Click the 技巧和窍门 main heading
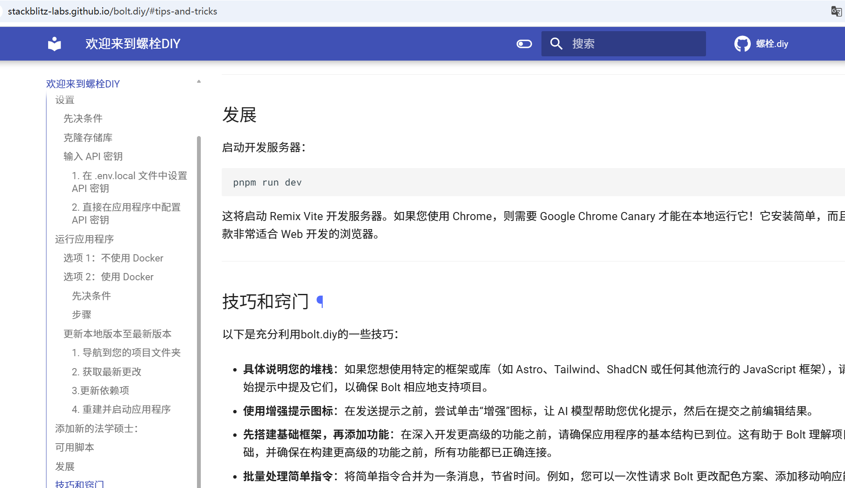845x488 pixels. click(x=265, y=302)
